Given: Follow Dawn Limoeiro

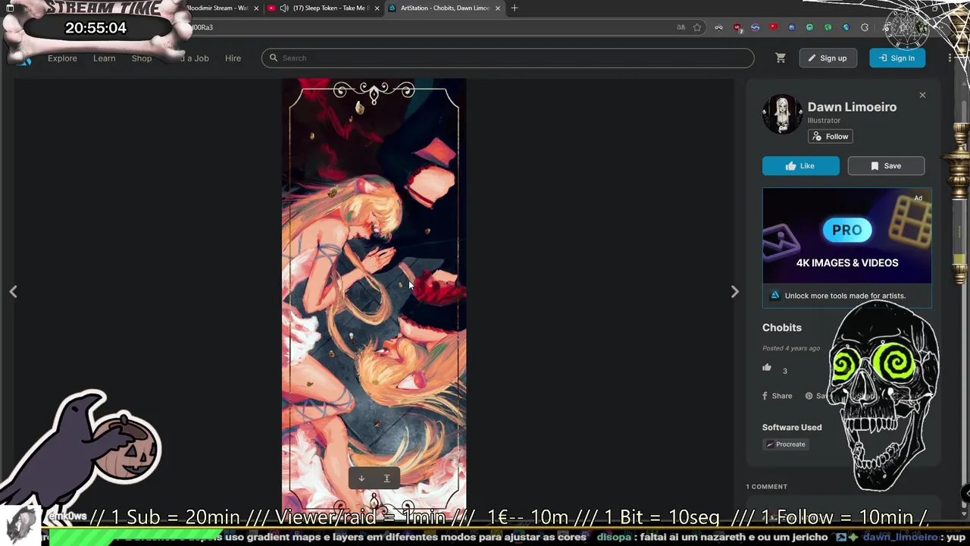Looking at the screenshot, I should pyautogui.click(x=831, y=136).
